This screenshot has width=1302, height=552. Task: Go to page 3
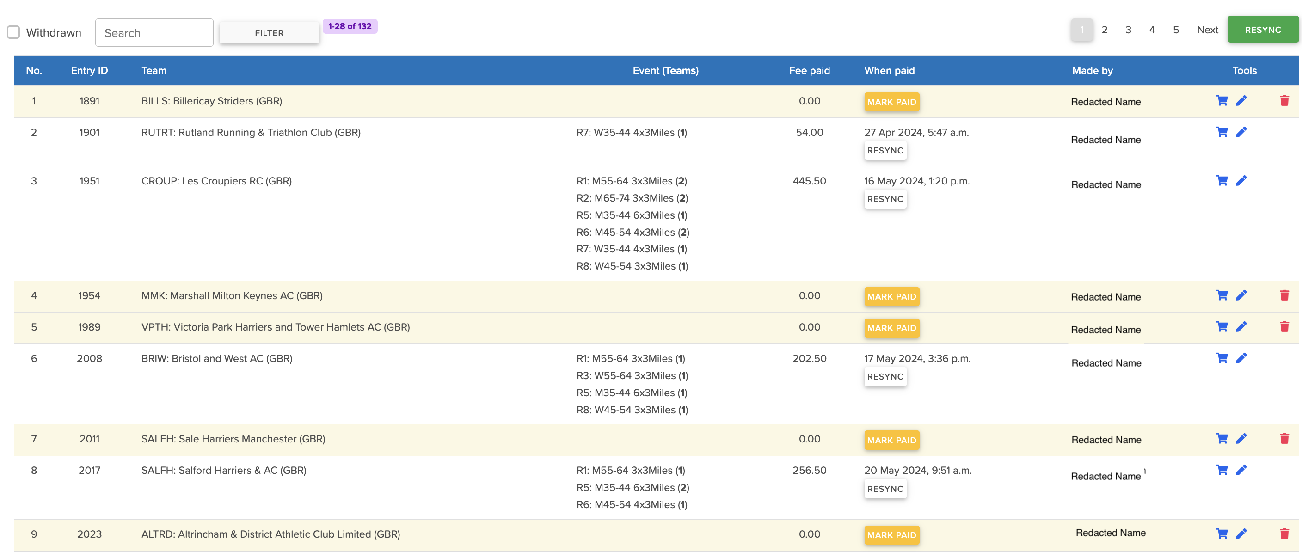[1128, 30]
